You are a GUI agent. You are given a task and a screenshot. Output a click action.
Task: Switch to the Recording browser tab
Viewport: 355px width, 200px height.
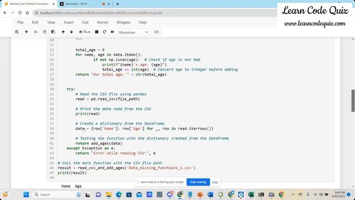pos(82,4)
